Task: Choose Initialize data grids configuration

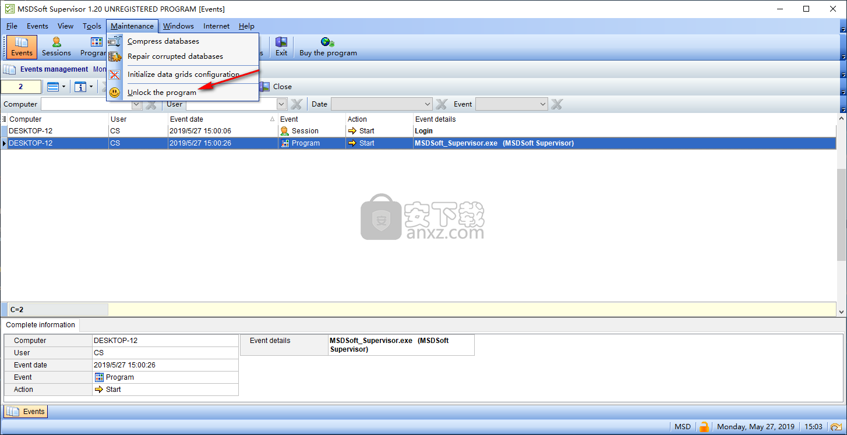Action: click(183, 75)
